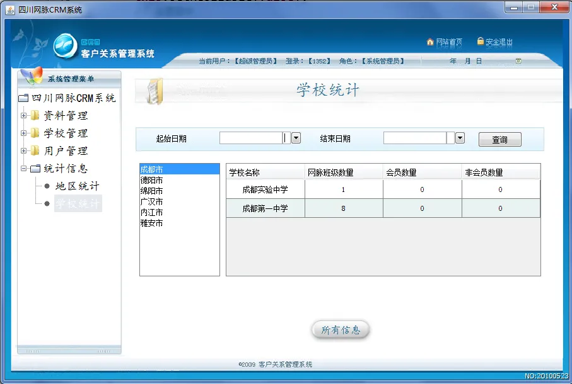Click the small calendar icon after date
This screenshot has height=384, width=572.
point(518,61)
